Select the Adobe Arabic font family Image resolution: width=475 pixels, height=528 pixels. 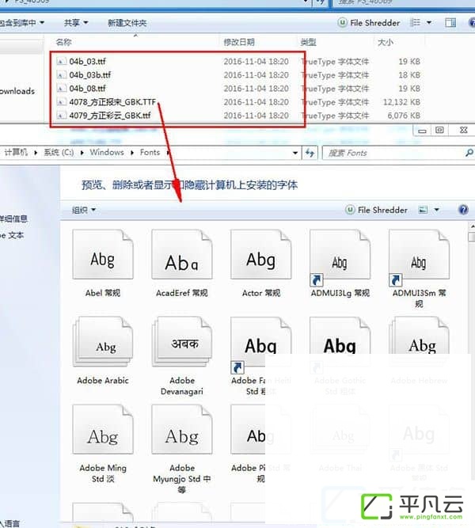pos(103,351)
